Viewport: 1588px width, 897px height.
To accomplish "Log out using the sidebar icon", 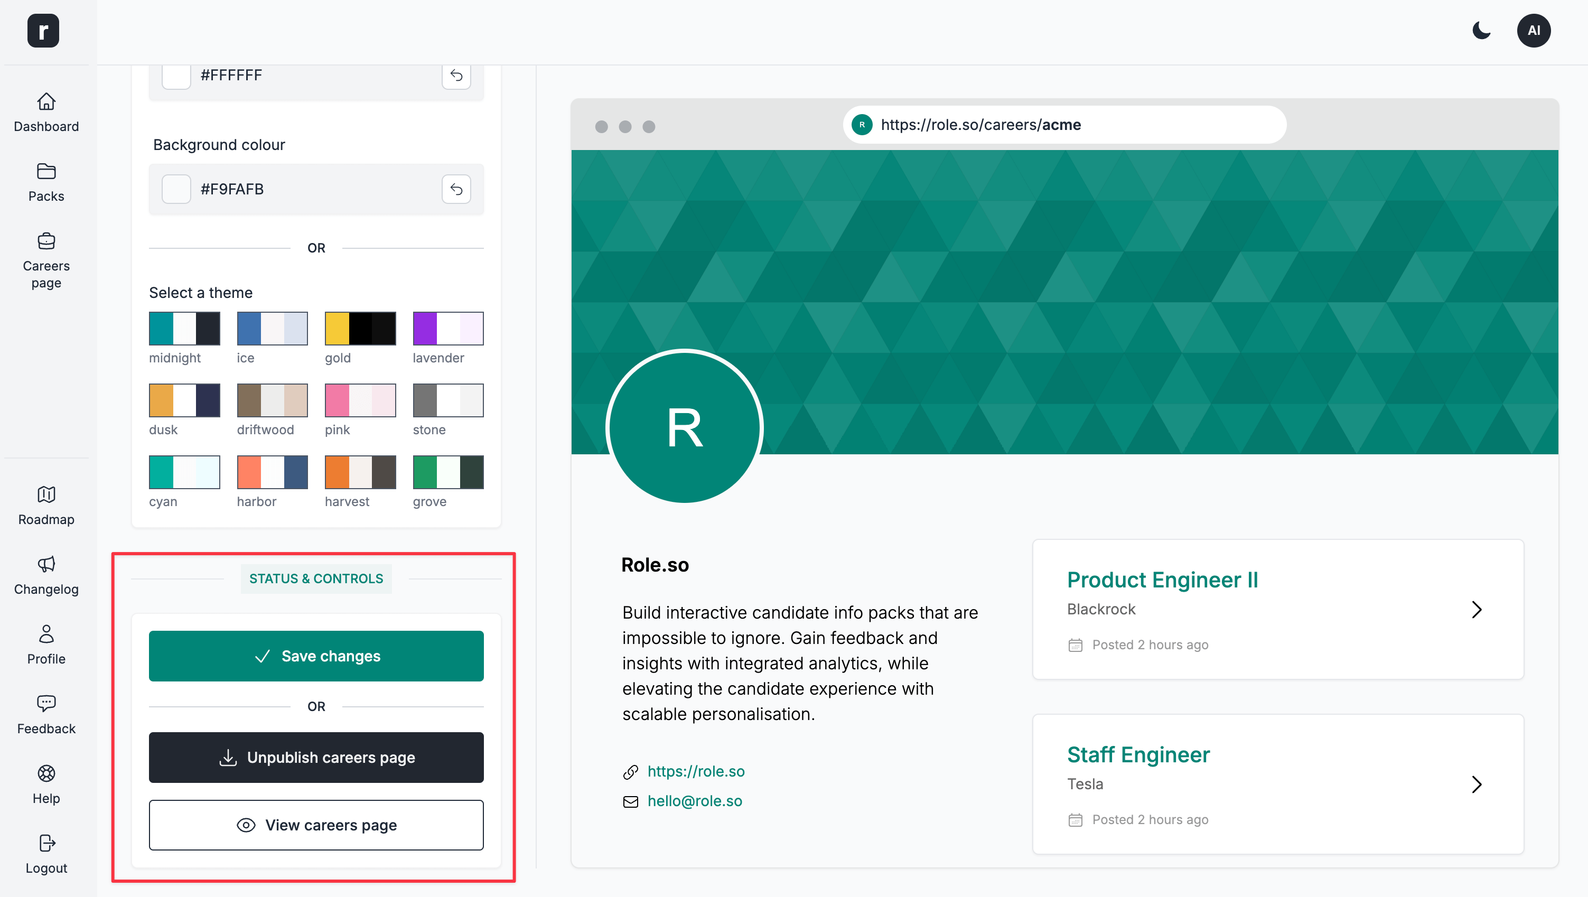I will (45, 854).
